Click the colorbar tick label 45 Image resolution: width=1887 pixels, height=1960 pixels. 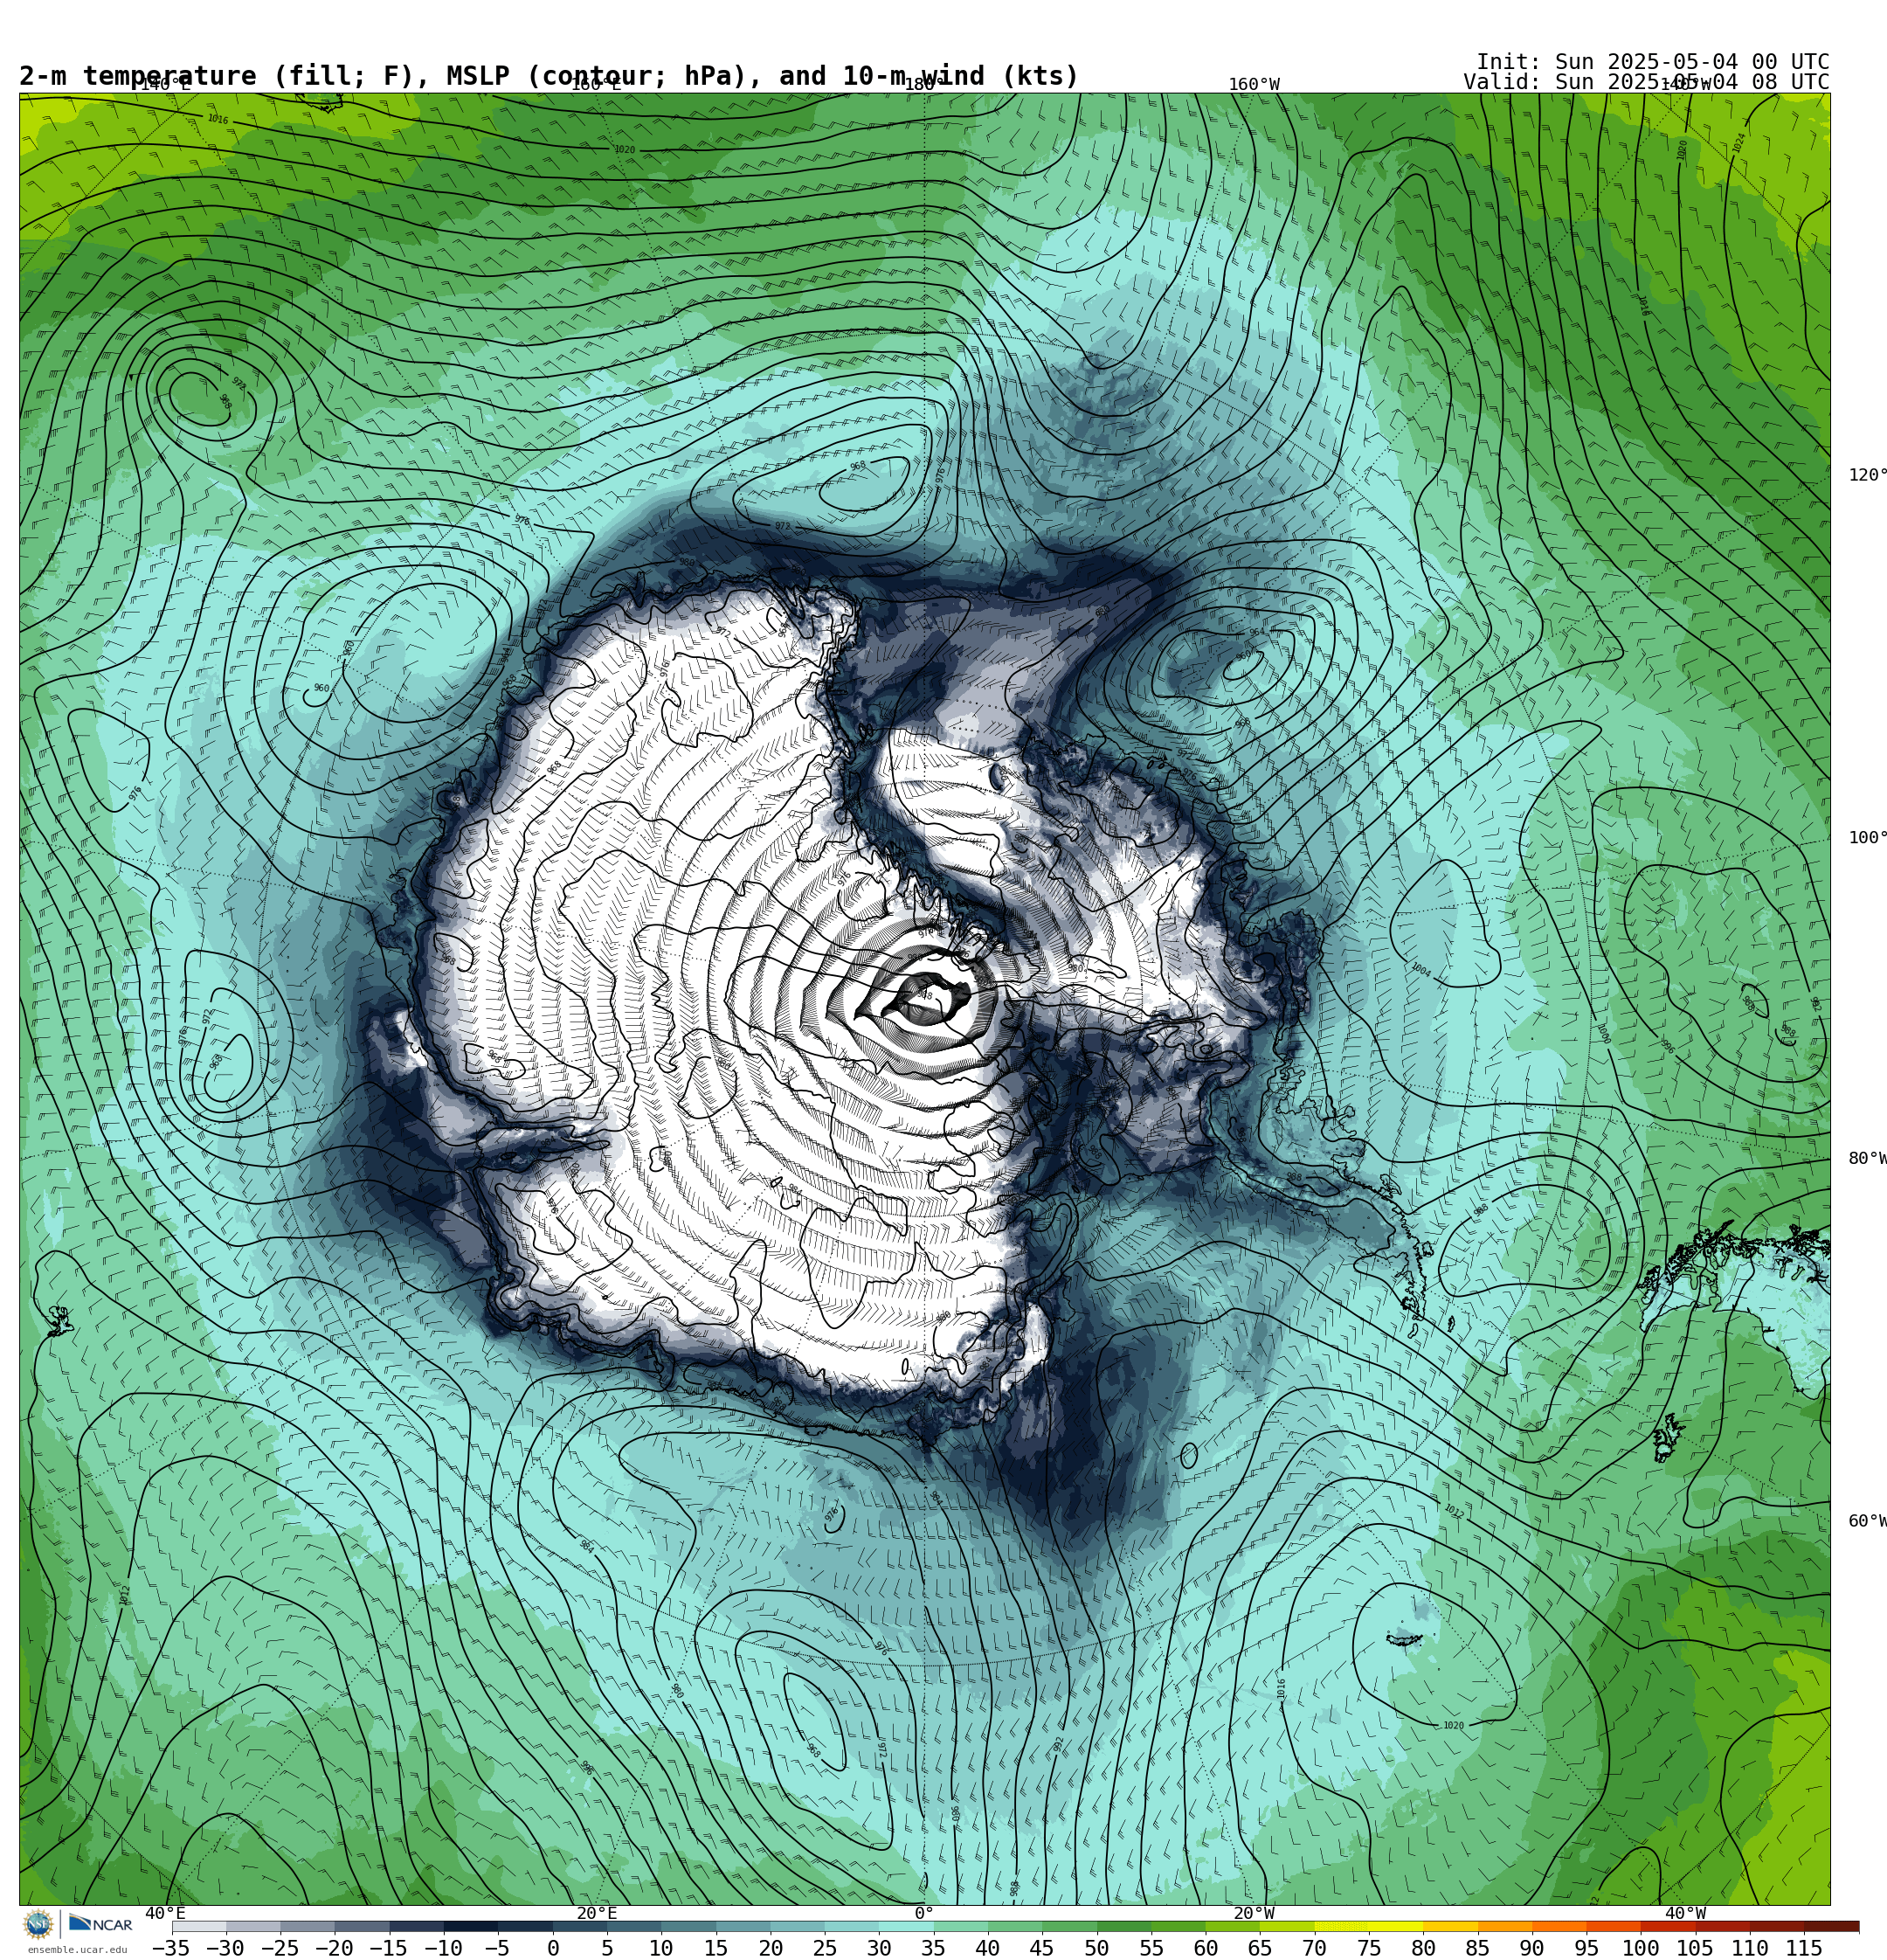(x=1042, y=1948)
